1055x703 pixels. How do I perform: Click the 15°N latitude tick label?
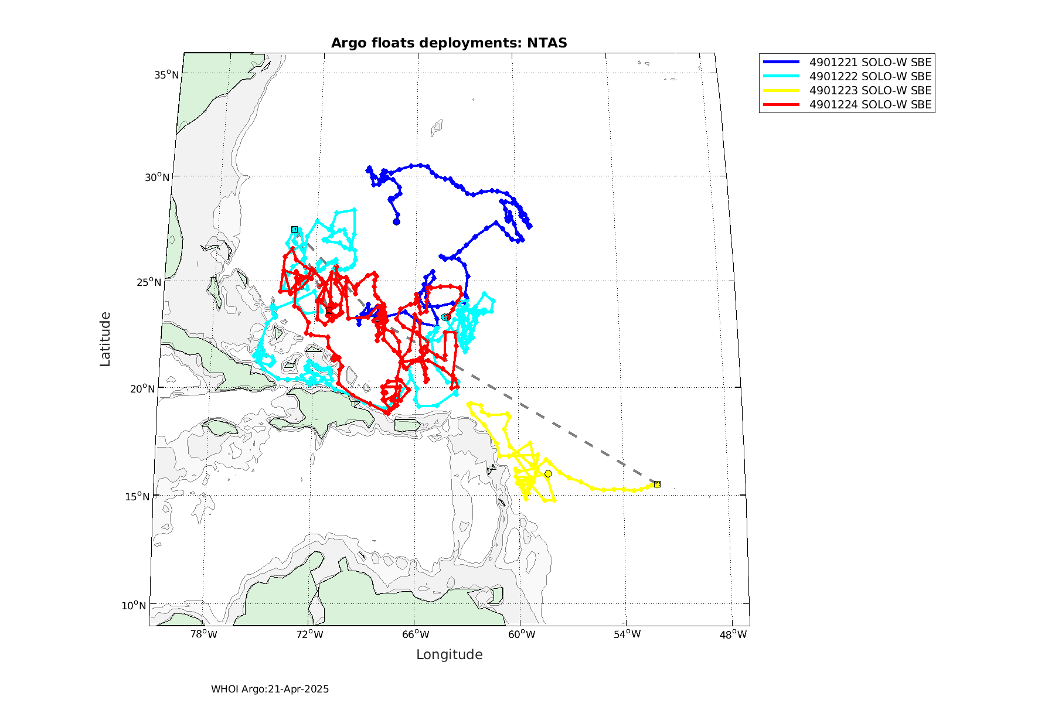(137, 496)
